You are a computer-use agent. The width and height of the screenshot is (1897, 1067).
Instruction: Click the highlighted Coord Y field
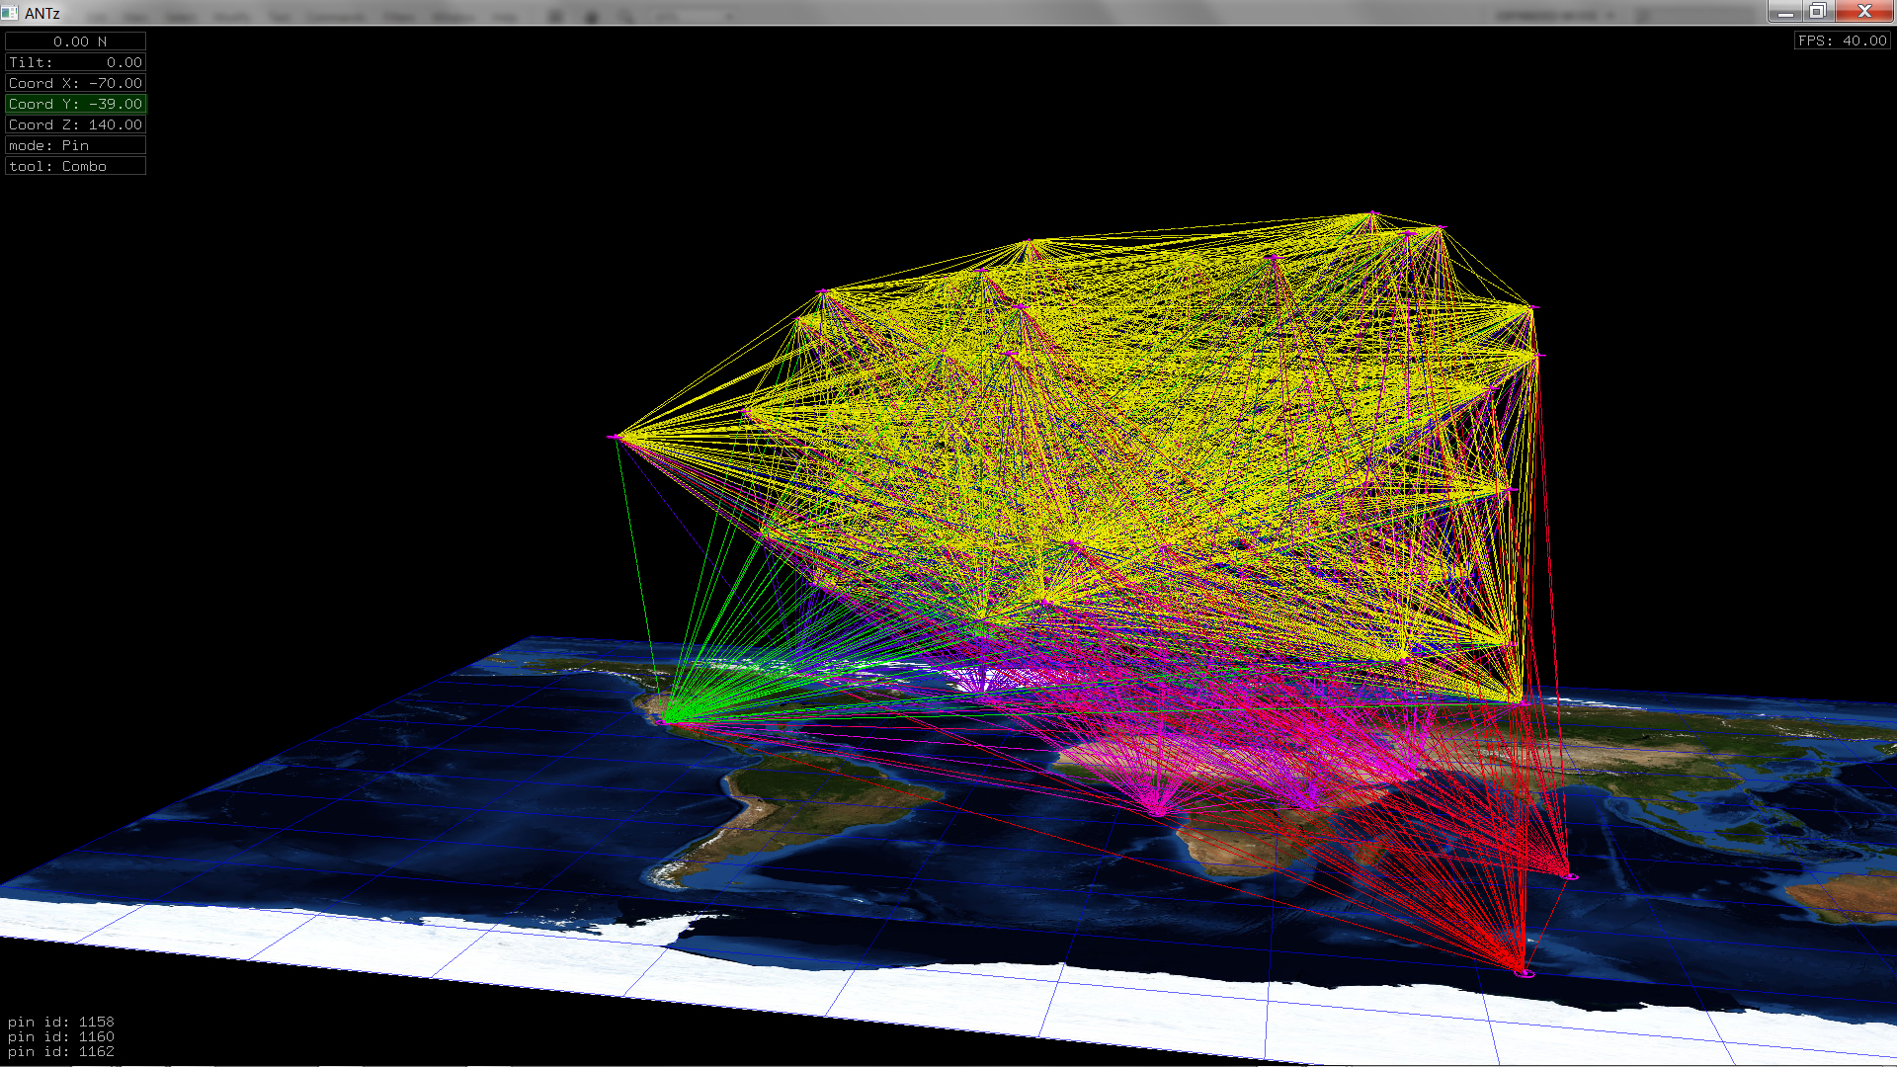pyautogui.click(x=75, y=104)
